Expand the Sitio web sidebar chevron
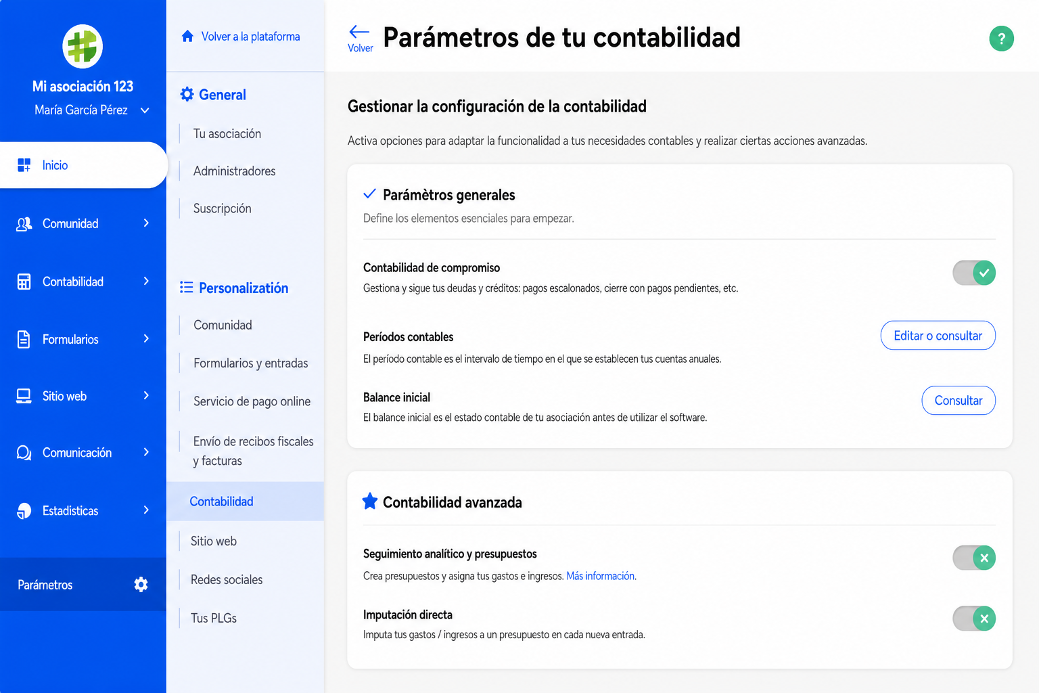 click(x=146, y=396)
